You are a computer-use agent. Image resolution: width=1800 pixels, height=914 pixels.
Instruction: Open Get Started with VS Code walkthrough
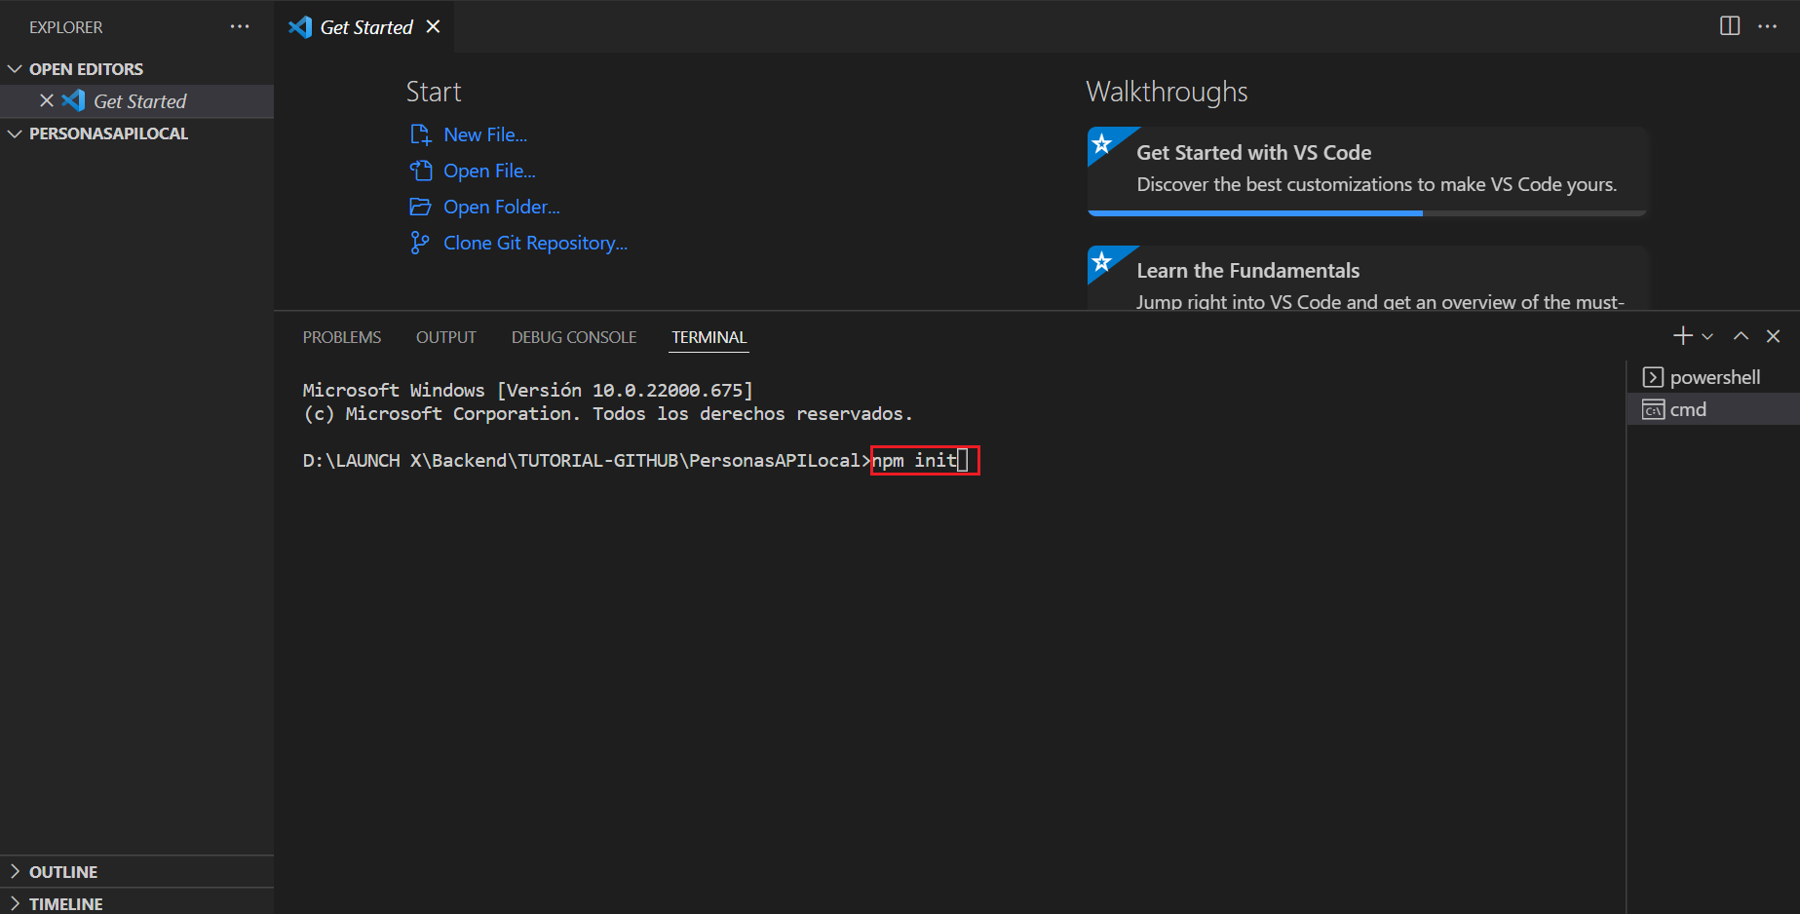1367,171
